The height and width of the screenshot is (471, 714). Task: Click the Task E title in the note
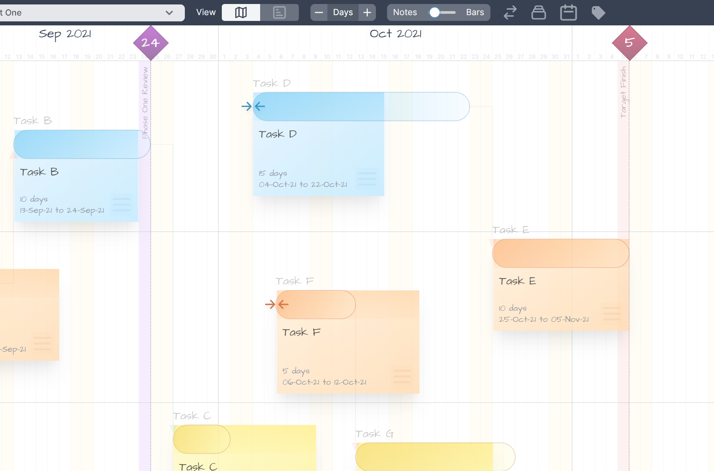coord(518,281)
